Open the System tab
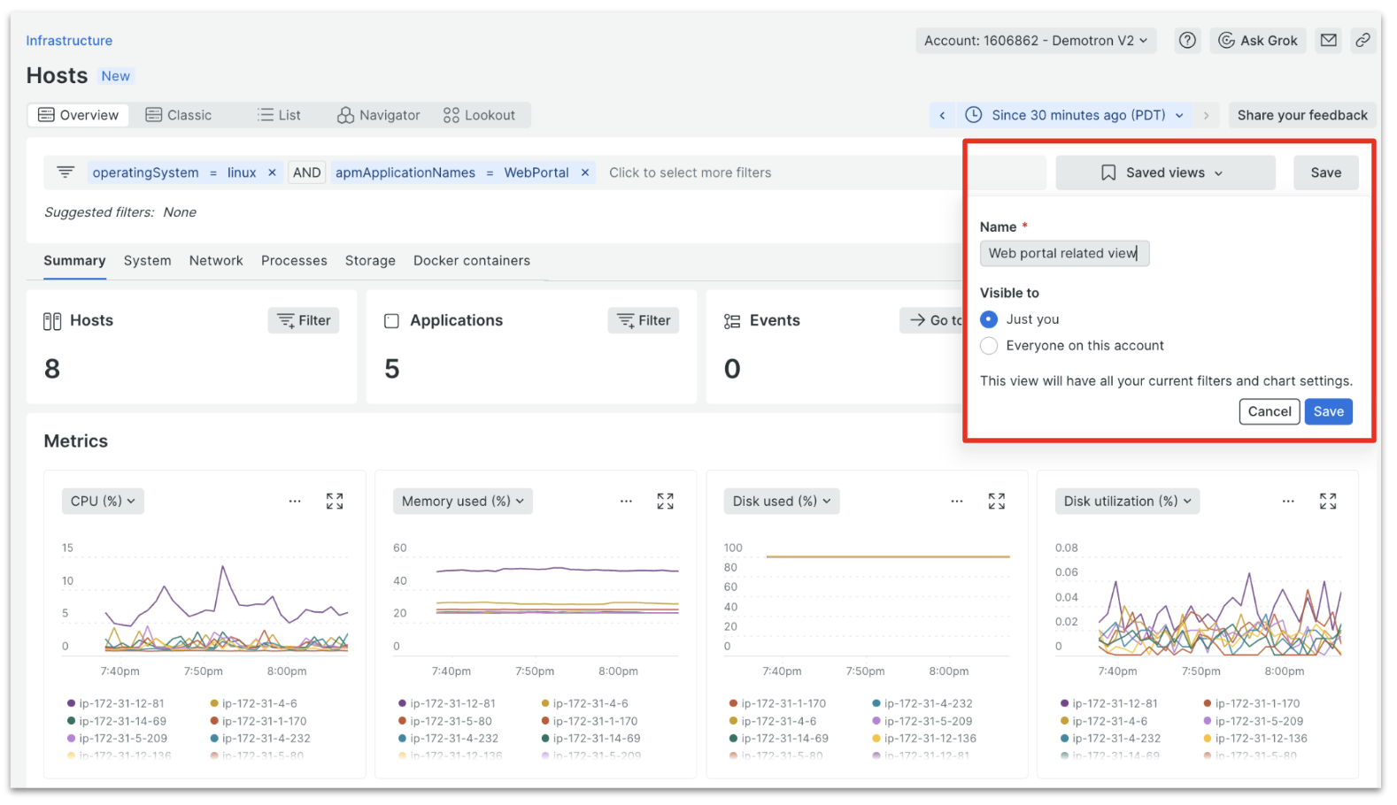 [148, 261]
